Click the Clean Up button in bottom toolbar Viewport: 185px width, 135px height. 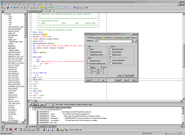[x=3, y=129]
